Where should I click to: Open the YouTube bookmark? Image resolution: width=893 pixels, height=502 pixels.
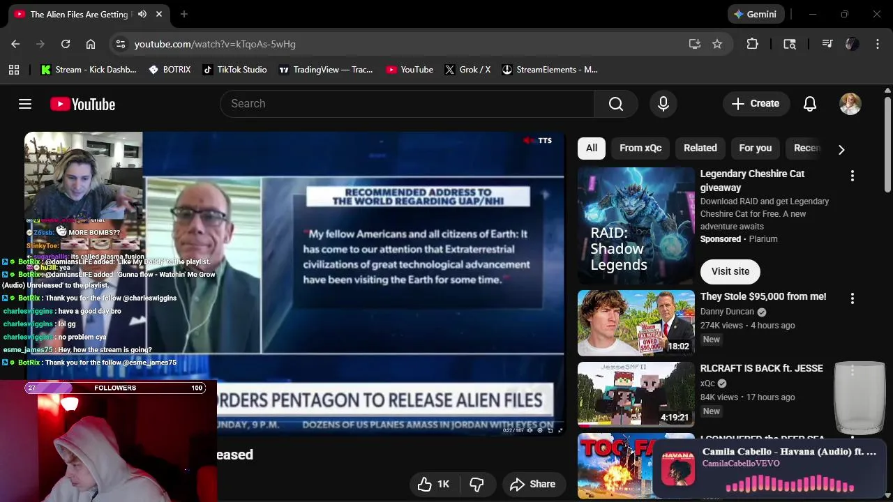pos(410,70)
